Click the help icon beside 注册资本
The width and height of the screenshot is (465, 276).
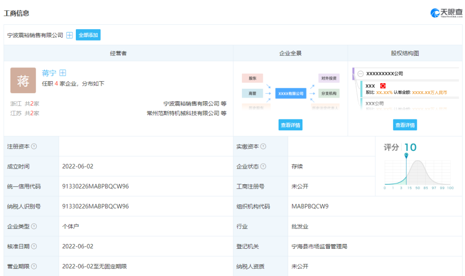coord(34,147)
